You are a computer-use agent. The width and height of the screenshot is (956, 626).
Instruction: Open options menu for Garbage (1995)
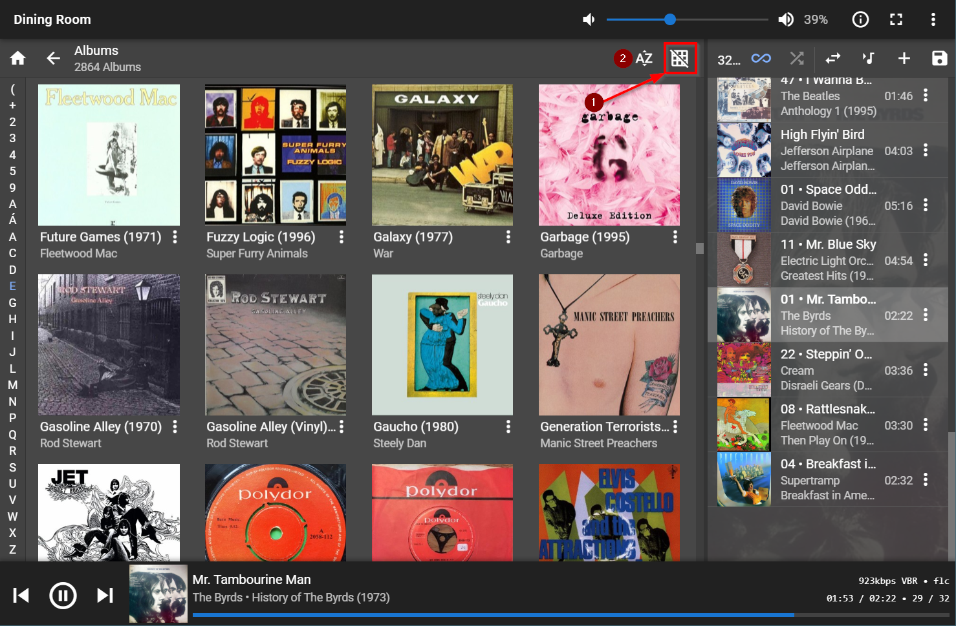pyautogui.click(x=675, y=237)
